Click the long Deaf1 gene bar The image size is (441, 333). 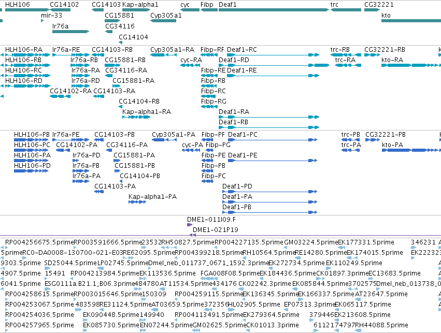274,10
